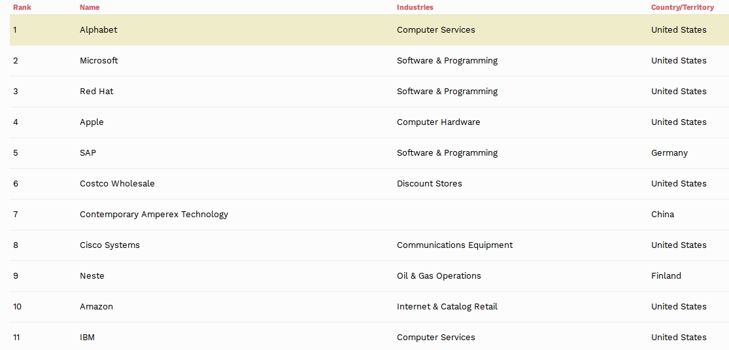
Task: Click Germany in the SAP row
Action: 669,152
